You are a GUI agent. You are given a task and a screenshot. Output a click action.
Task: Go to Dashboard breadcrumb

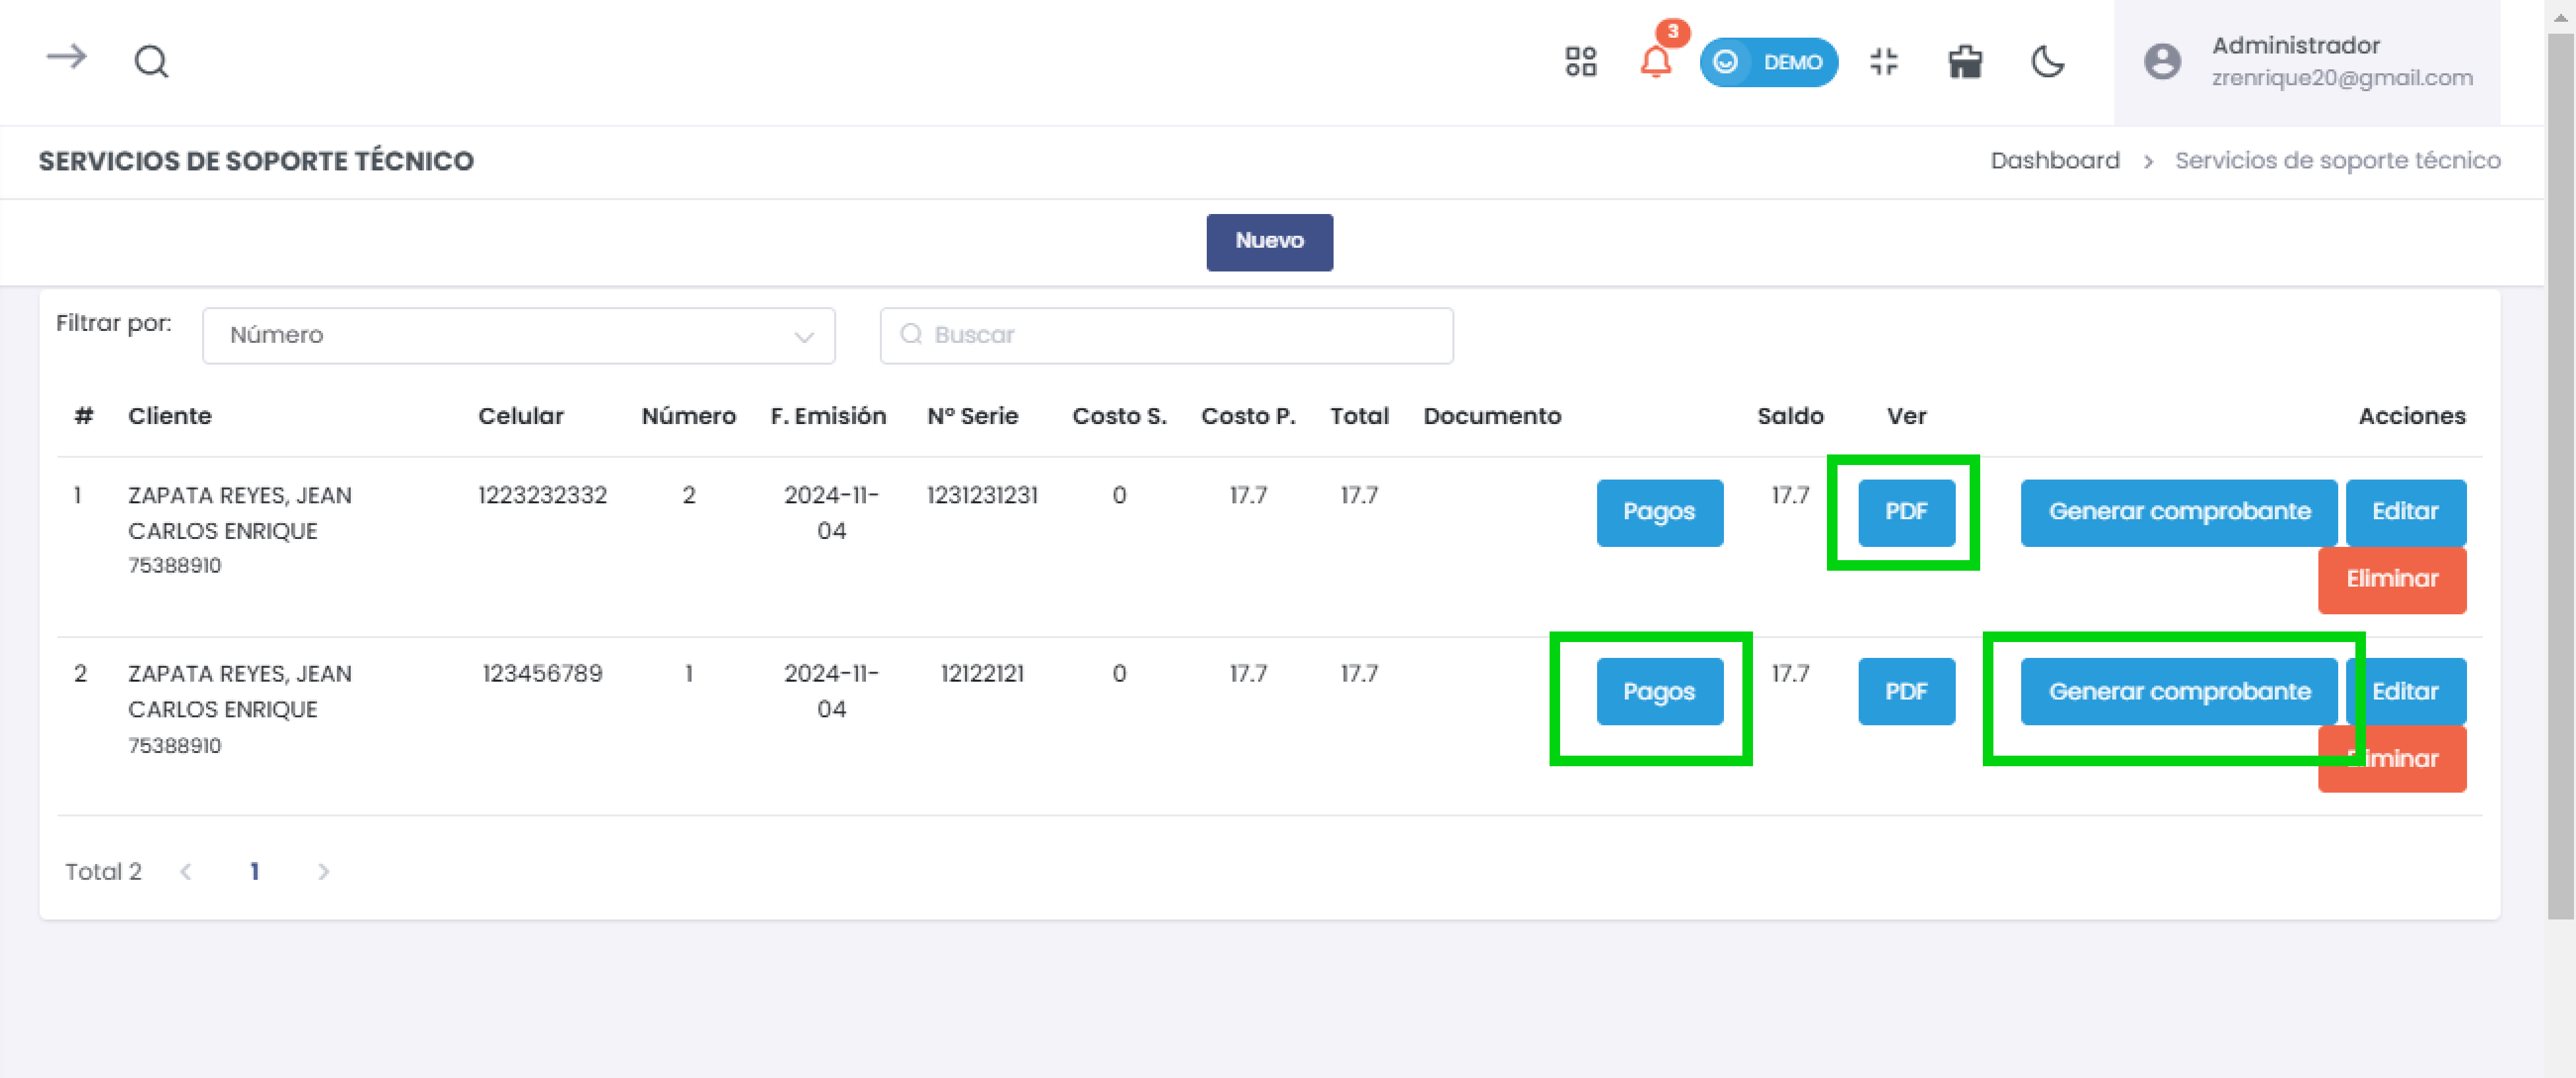2054,161
